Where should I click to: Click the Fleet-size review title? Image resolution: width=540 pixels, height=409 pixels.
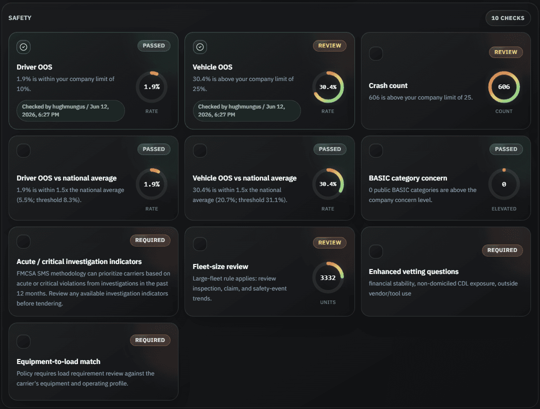tap(220, 267)
